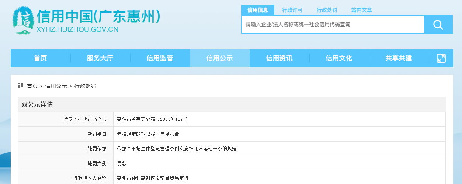Viewport: 462px width, 184px height.
Task: Select the 信用信息 search tab
Action: [258, 10]
